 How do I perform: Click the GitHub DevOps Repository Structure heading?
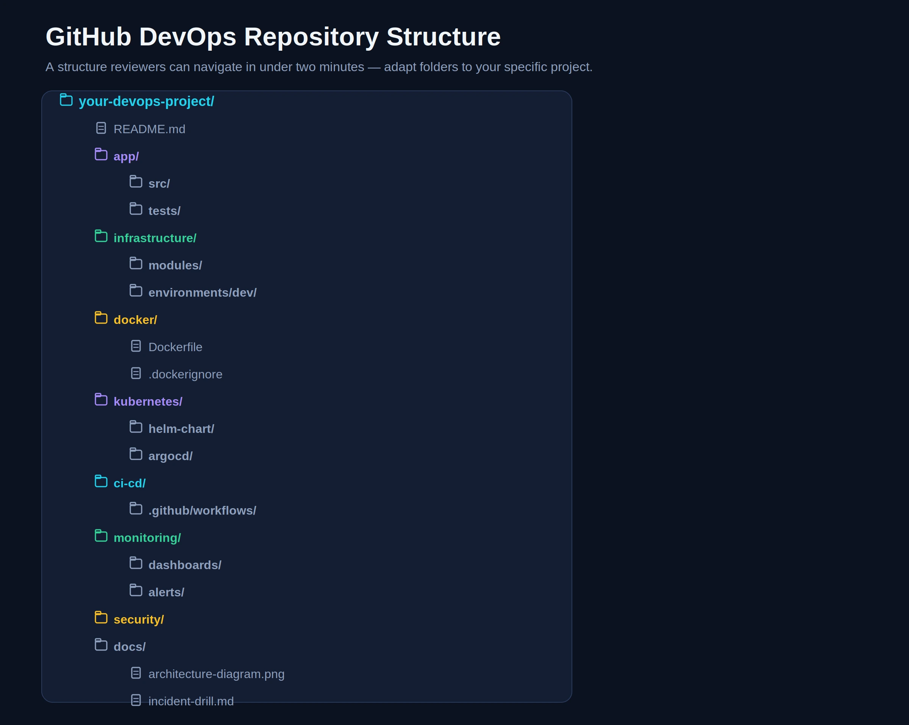(273, 37)
